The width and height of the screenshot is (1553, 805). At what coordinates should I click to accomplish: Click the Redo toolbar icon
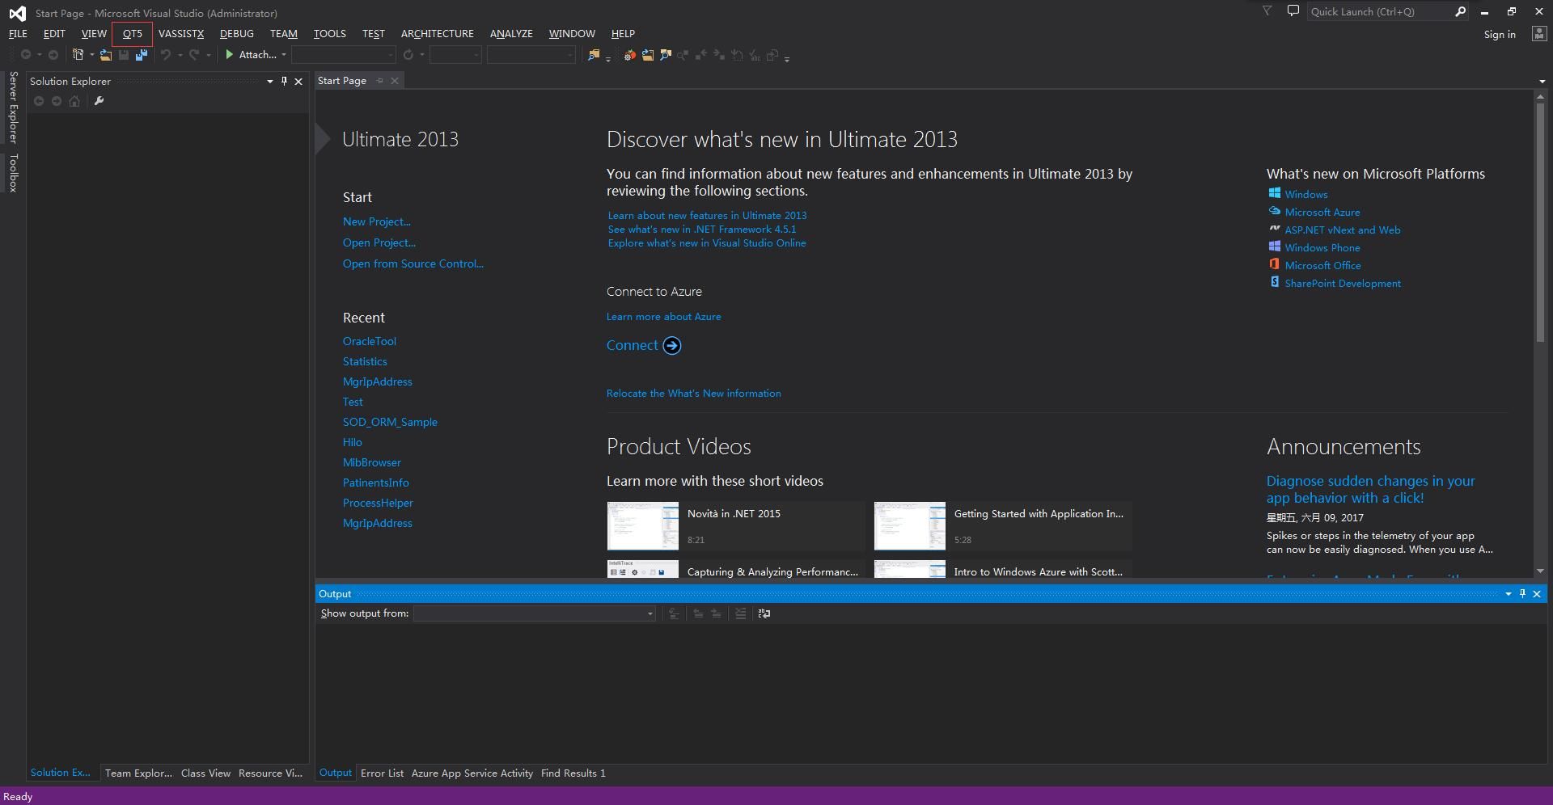coord(194,55)
